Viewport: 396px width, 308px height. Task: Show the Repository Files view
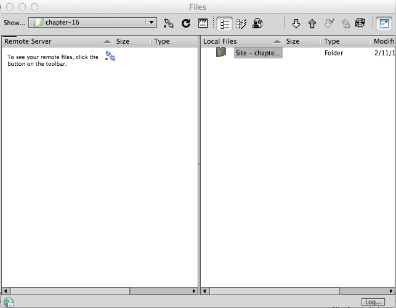coord(257,23)
